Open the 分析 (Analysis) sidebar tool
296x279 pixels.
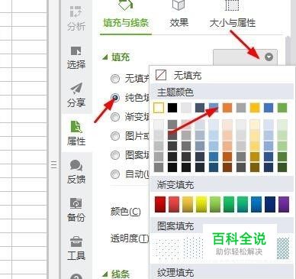click(76, 18)
